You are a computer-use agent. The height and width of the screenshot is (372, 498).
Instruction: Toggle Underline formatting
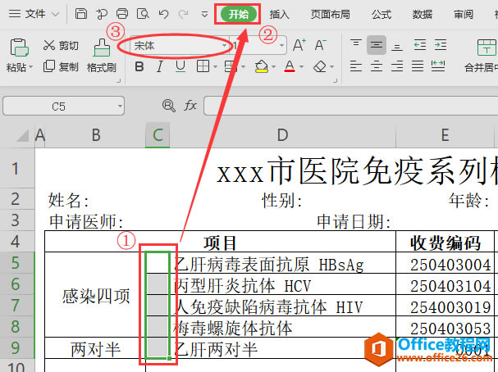(180, 66)
